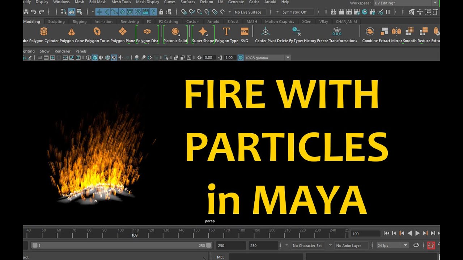
Task: Click frame 150 on the time slider
Action: click(x=196, y=233)
